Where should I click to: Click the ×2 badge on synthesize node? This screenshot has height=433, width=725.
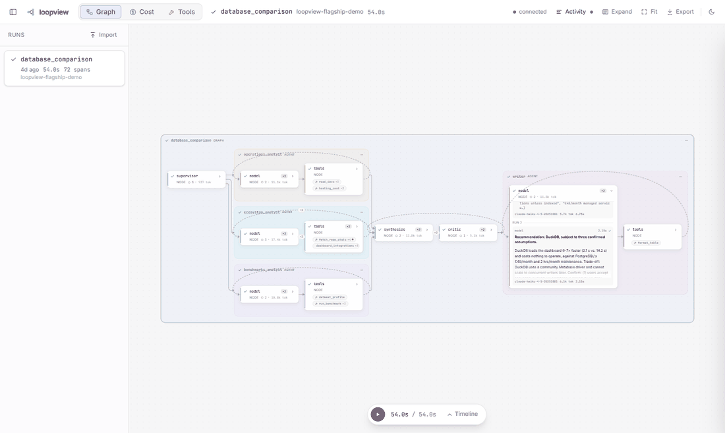pyautogui.click(x=419, y=229)
